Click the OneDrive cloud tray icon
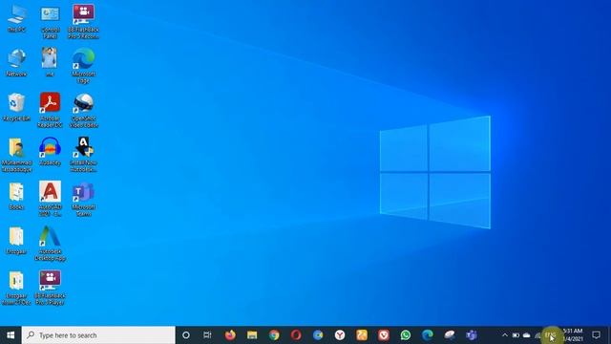Screen dimensions: 611x344 pyautogui.click(x=526, y=335)
